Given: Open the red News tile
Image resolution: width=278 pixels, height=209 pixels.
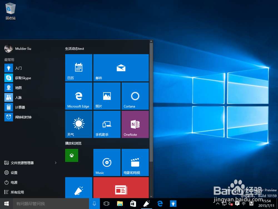Looking at the screenshot, I should coord(121,188).
